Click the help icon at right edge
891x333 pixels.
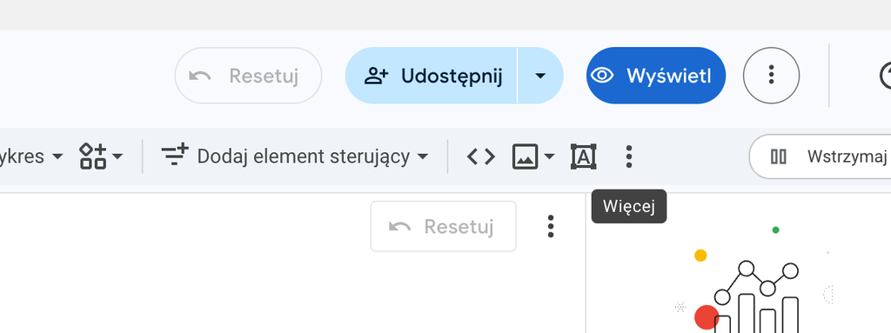(885, 75)
